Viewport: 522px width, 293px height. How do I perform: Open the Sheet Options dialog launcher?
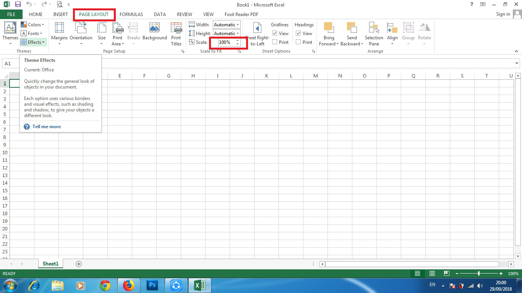[313, 51]
